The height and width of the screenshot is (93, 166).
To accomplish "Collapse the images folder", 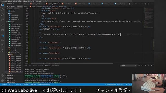I will 12,22.
